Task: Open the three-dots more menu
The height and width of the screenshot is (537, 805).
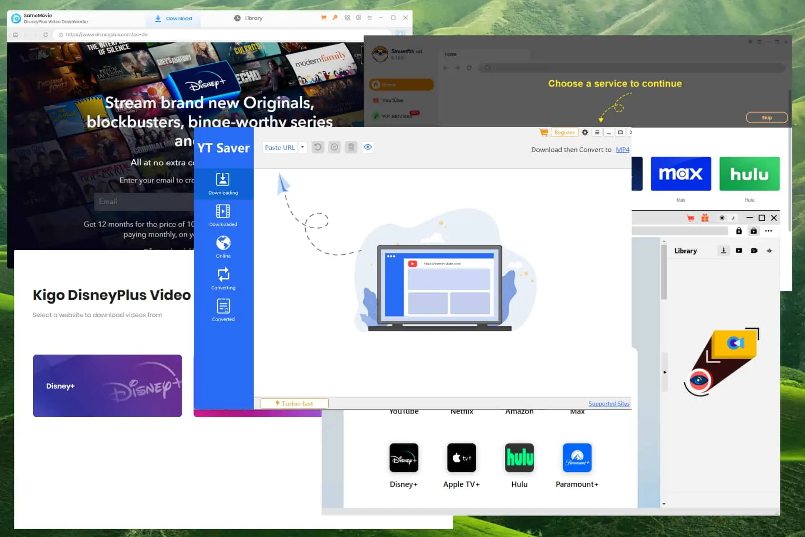Action: point(768,231)
